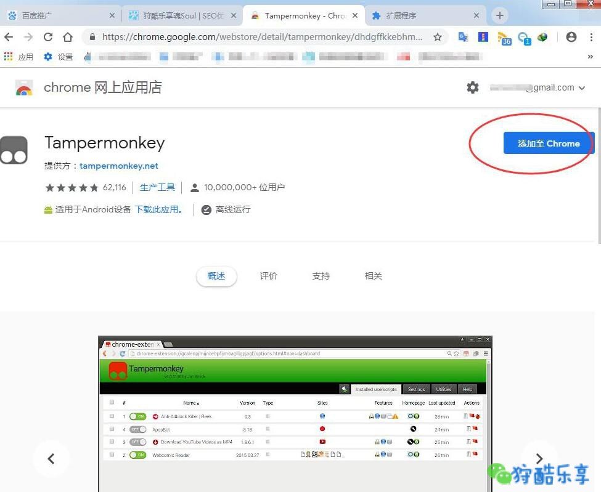Show next screenshot with right arrow

tap(539, 458)
